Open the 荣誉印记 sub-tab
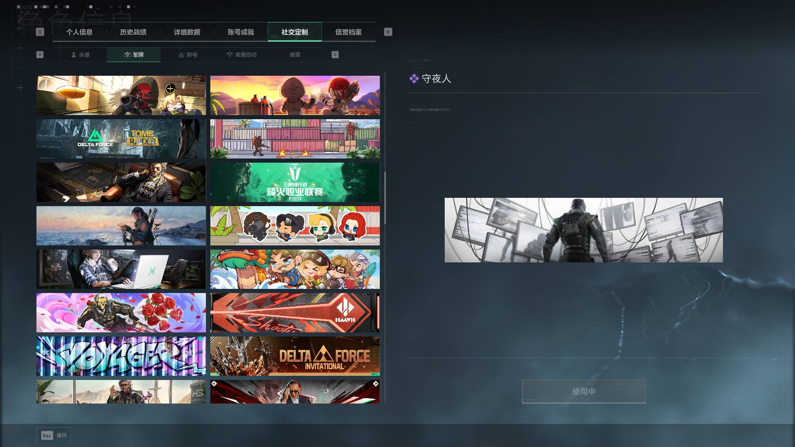 241,55
